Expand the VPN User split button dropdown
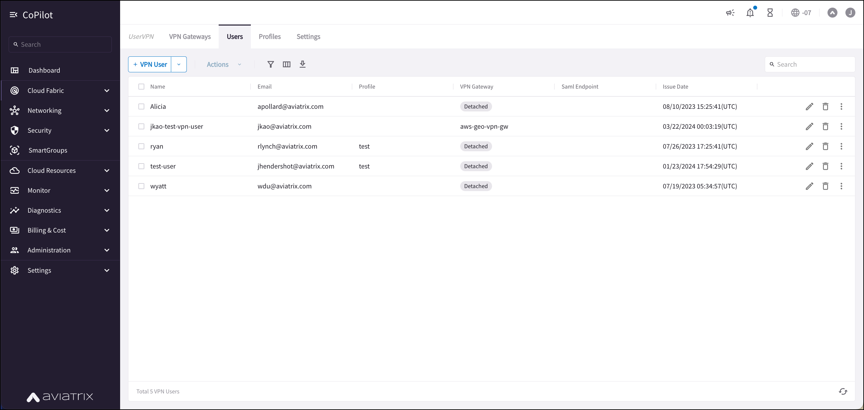Screen dimensions: 864x410 tap(179, 64)
